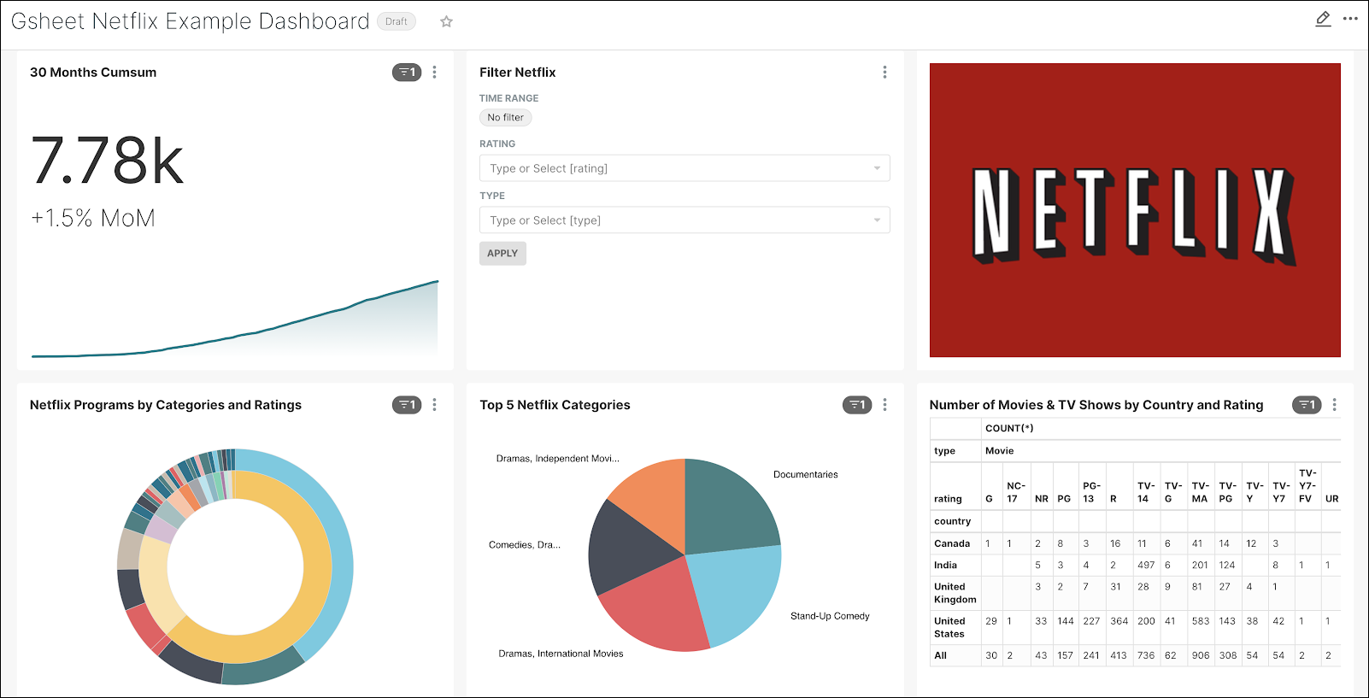Click the 497 cell in India row
1369x698 pixels.
click(x=1146, y=565)
